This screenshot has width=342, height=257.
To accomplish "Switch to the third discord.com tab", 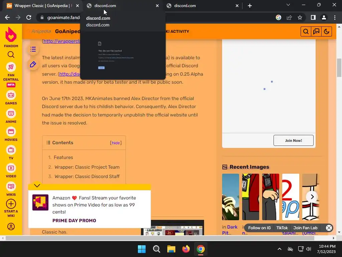I will coord(202,6).
